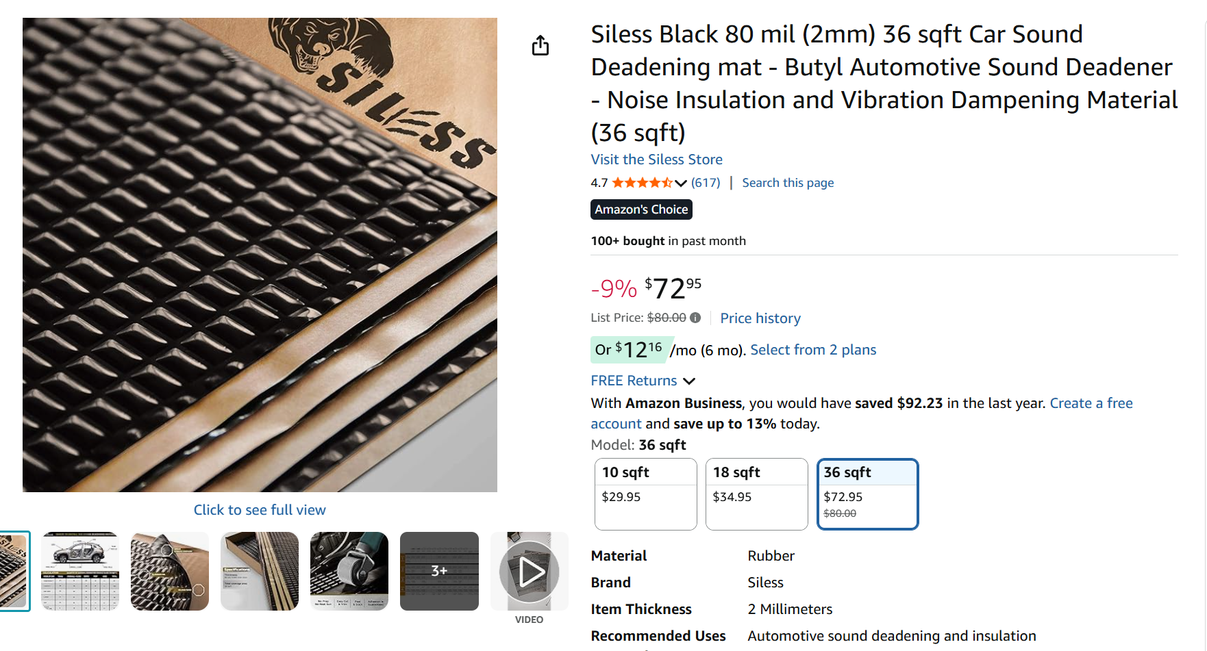Open Select from 2 plans link
This screenshot has width=1207, height=651.
[813, 350]
